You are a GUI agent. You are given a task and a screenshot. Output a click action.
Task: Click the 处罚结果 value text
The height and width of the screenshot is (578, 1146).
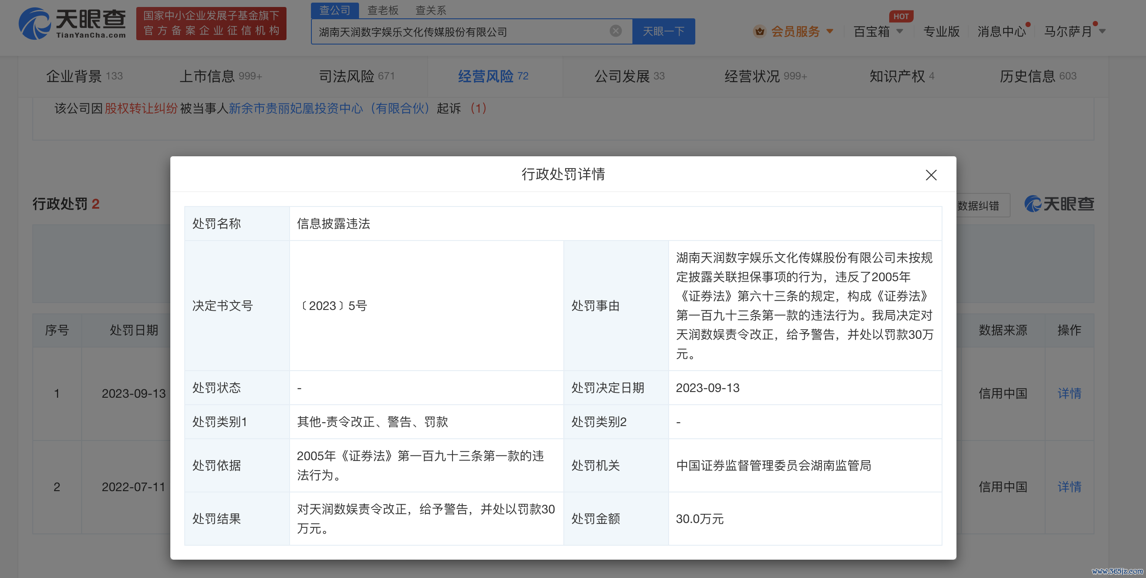[x=426, y=519]
